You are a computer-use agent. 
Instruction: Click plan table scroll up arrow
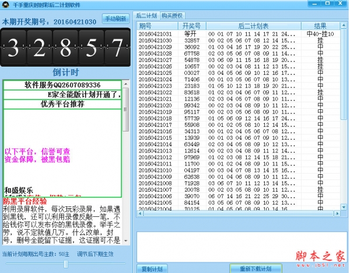point(344,26)
